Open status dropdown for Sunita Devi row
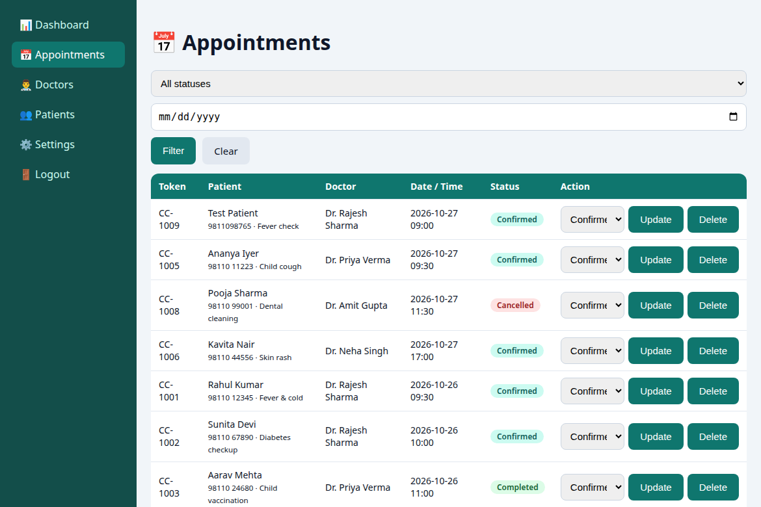 pos(592,437)
